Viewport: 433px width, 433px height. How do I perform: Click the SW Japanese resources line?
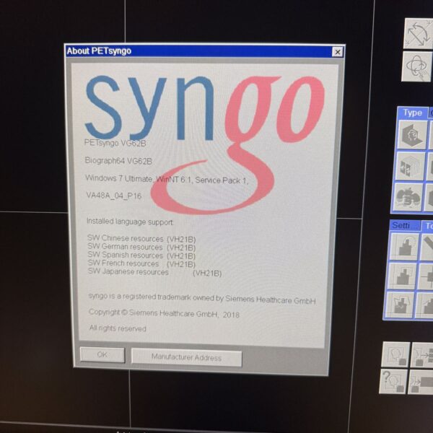155,272
